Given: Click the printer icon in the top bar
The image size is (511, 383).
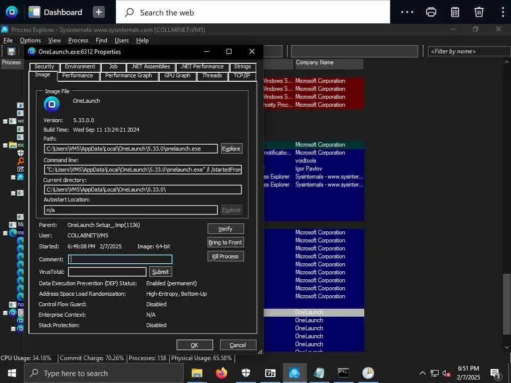Looking at the screenshot, I should click(431, 12).
